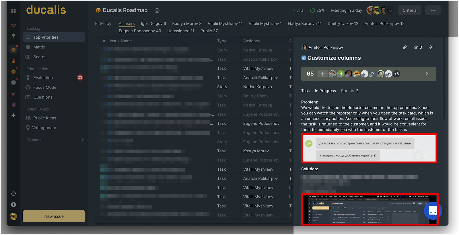459x235 pixels.
Task: Click the plus icon to add board
Action: (13, 115)
